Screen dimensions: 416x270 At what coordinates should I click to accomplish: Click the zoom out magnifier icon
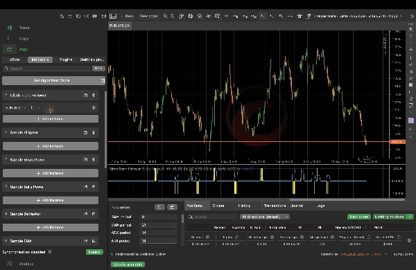tap(173, 16)
